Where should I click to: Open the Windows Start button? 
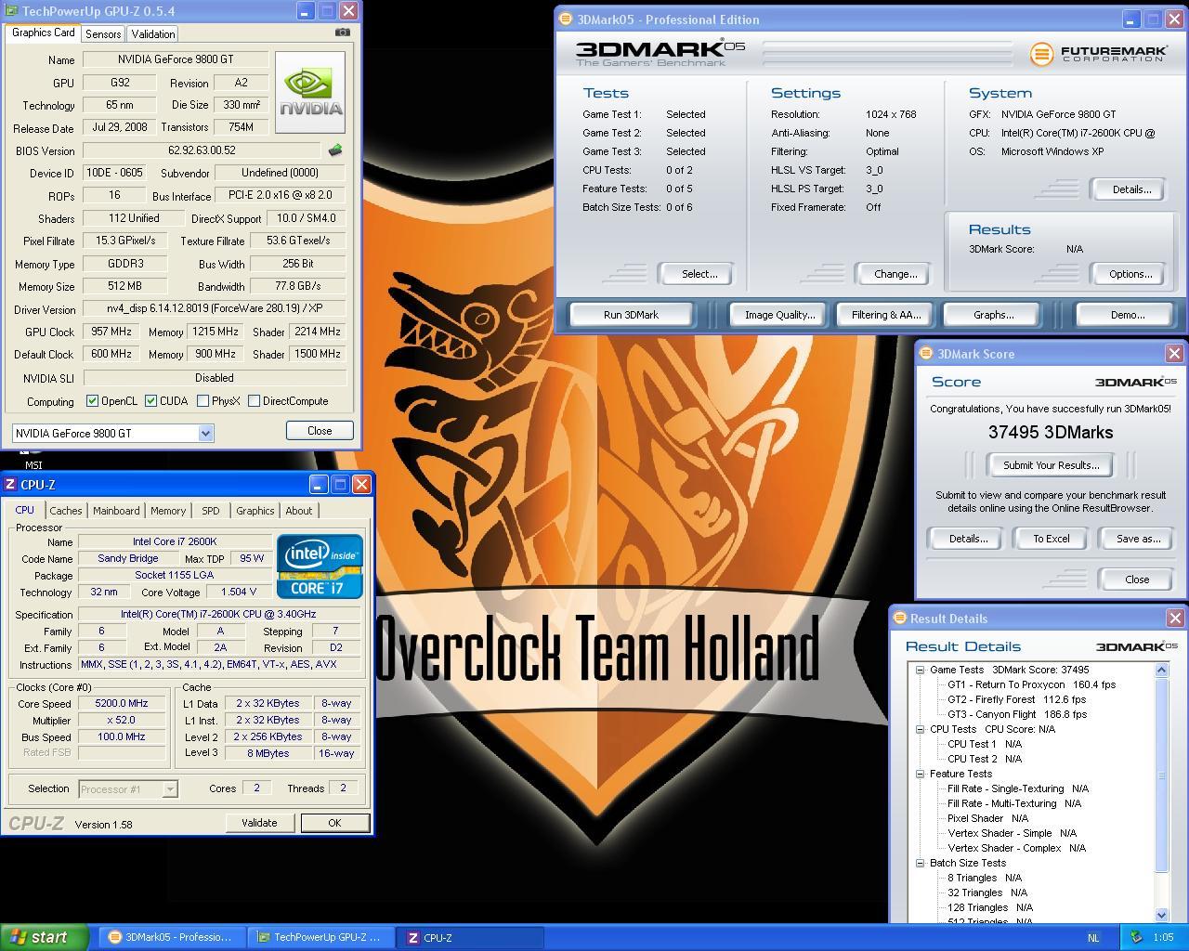pyautogui.click(x=45, y=937)
